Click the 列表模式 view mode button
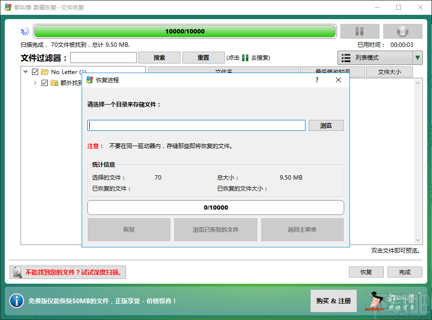The height and width of the screenshot is (320, 432). tap(375, 58)
